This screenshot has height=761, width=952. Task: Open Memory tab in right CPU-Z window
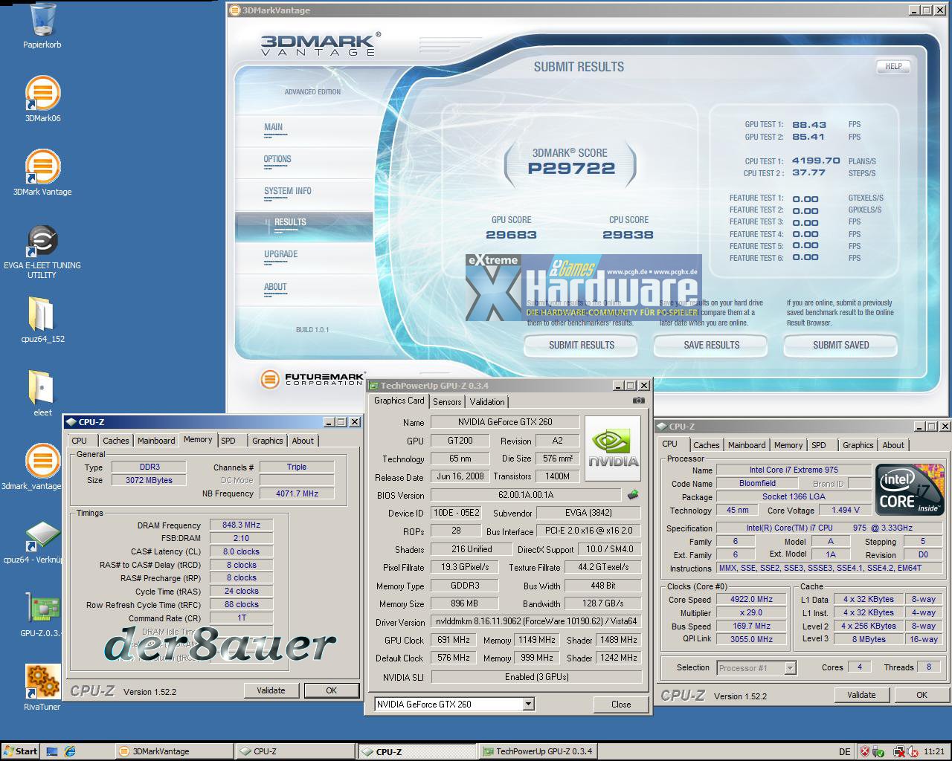coord(788,445)
